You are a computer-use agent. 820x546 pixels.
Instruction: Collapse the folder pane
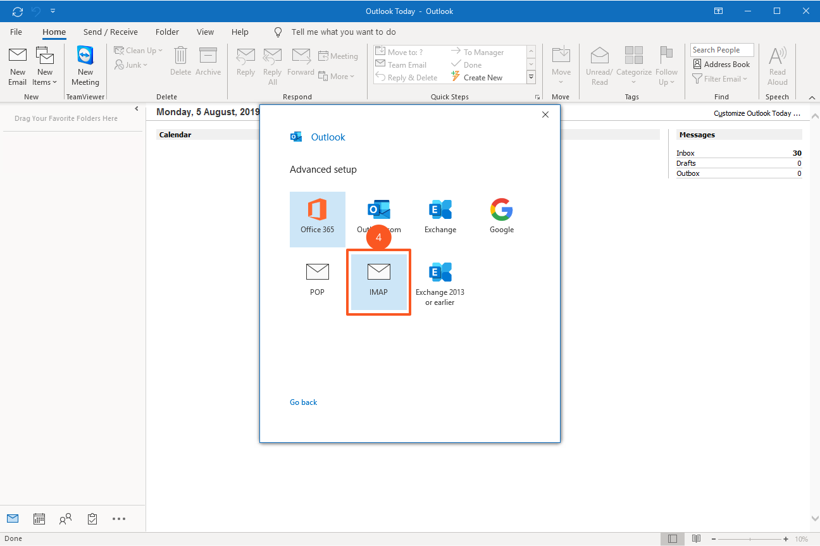coord(137,109)
